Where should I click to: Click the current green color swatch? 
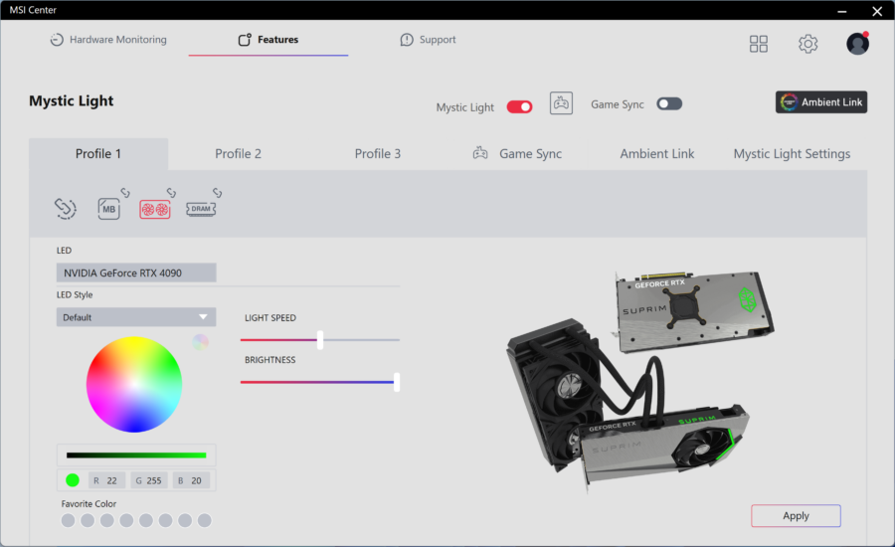[x=73, y=480]
